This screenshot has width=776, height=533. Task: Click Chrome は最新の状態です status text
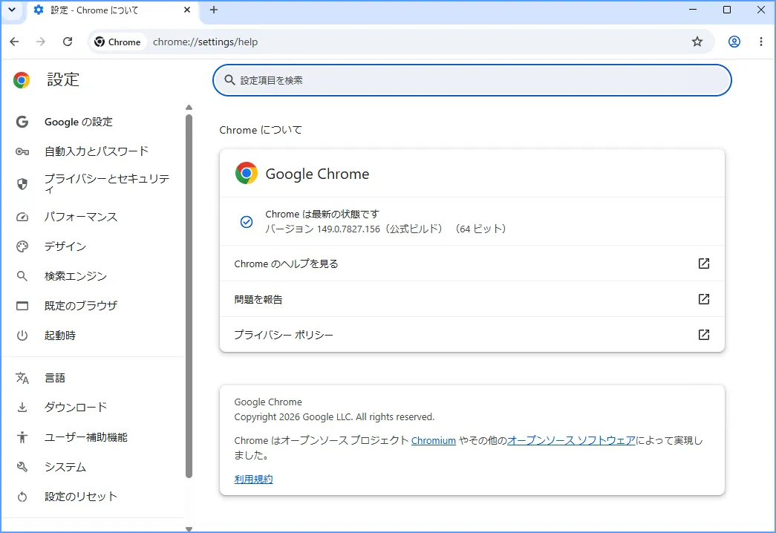322,215
